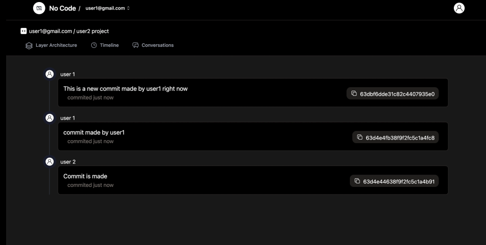Screen dimensions: 486x245
Task: Select the 'commit made by user1' entry
Action: (94, 132)
